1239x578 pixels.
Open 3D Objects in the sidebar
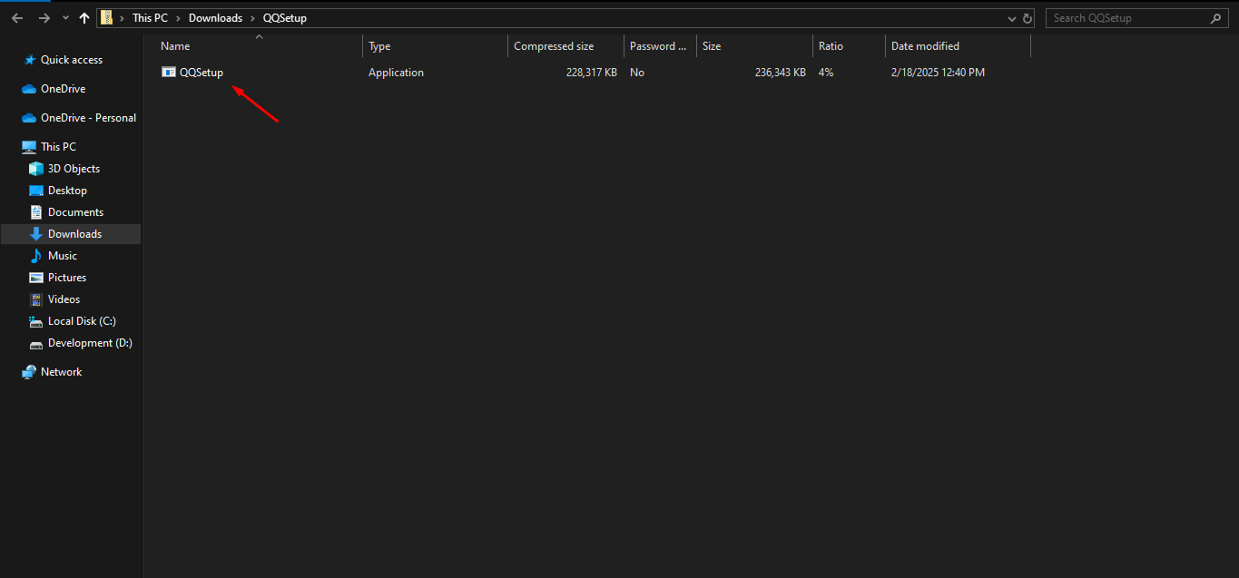(x=74, y=169)
